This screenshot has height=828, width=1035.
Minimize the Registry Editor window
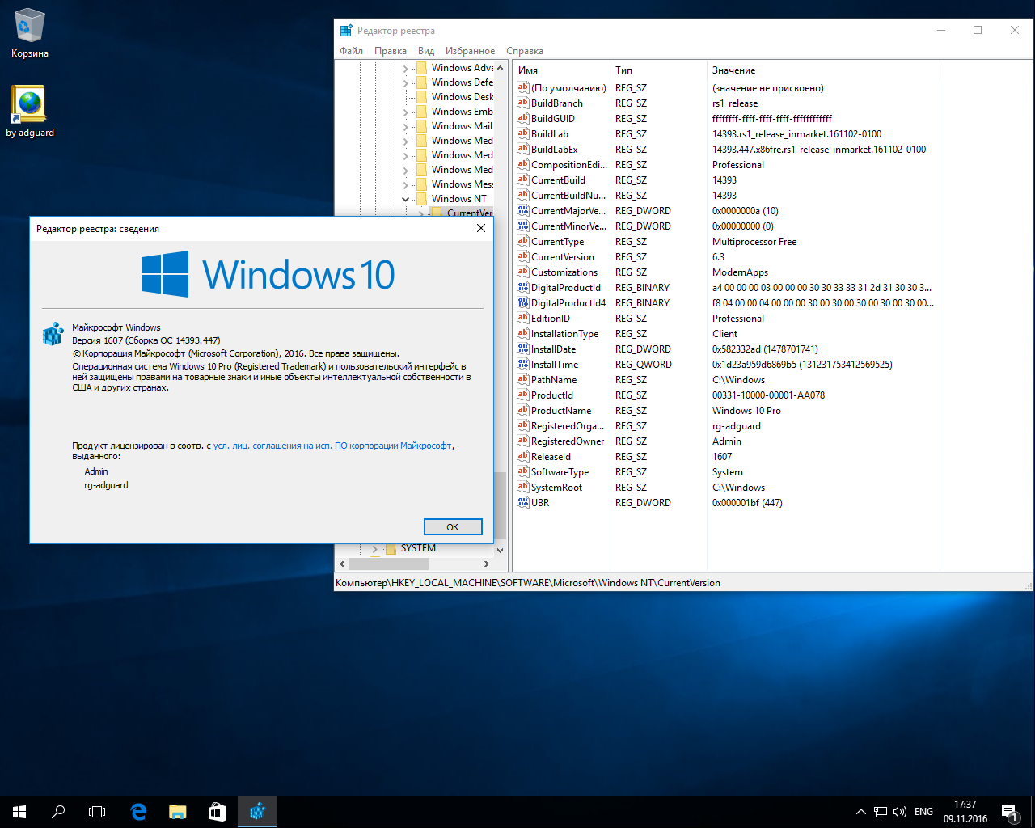[941, 30]
